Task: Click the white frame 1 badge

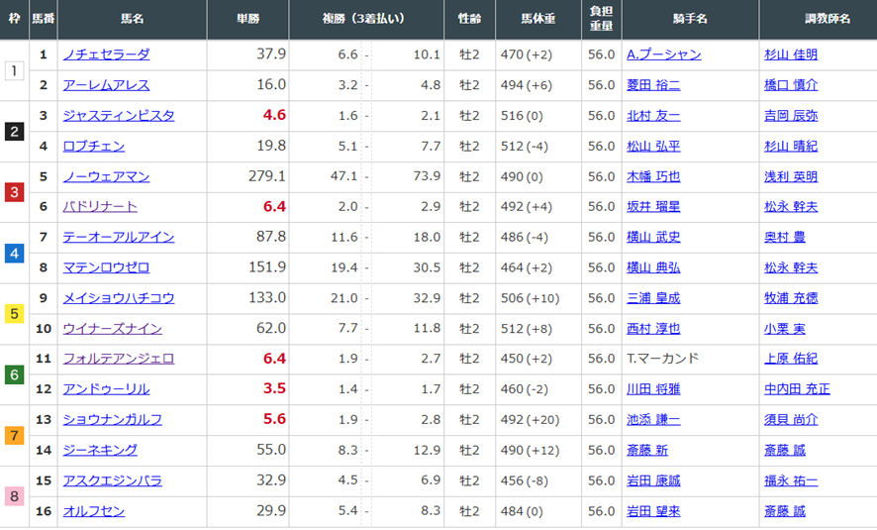Action: tap(14, 70)
